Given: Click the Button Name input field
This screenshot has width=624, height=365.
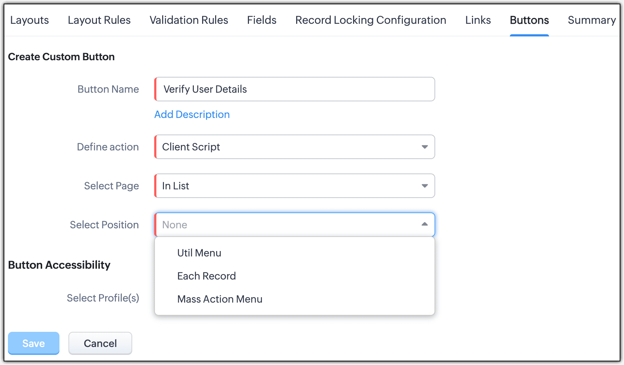Looking at the screenshot, I should [x=295, y=89].
